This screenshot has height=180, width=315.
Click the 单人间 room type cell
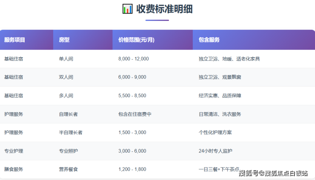coord(66,59)
